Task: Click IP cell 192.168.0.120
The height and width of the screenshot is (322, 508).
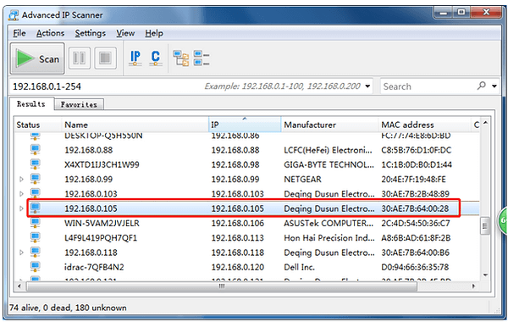Action: click(x=237, y=267)
